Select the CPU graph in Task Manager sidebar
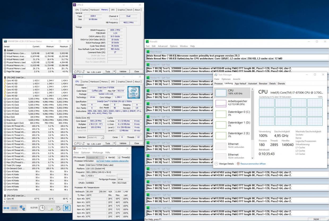This screenshot has width=329, height=221. [x=220, y=93]
